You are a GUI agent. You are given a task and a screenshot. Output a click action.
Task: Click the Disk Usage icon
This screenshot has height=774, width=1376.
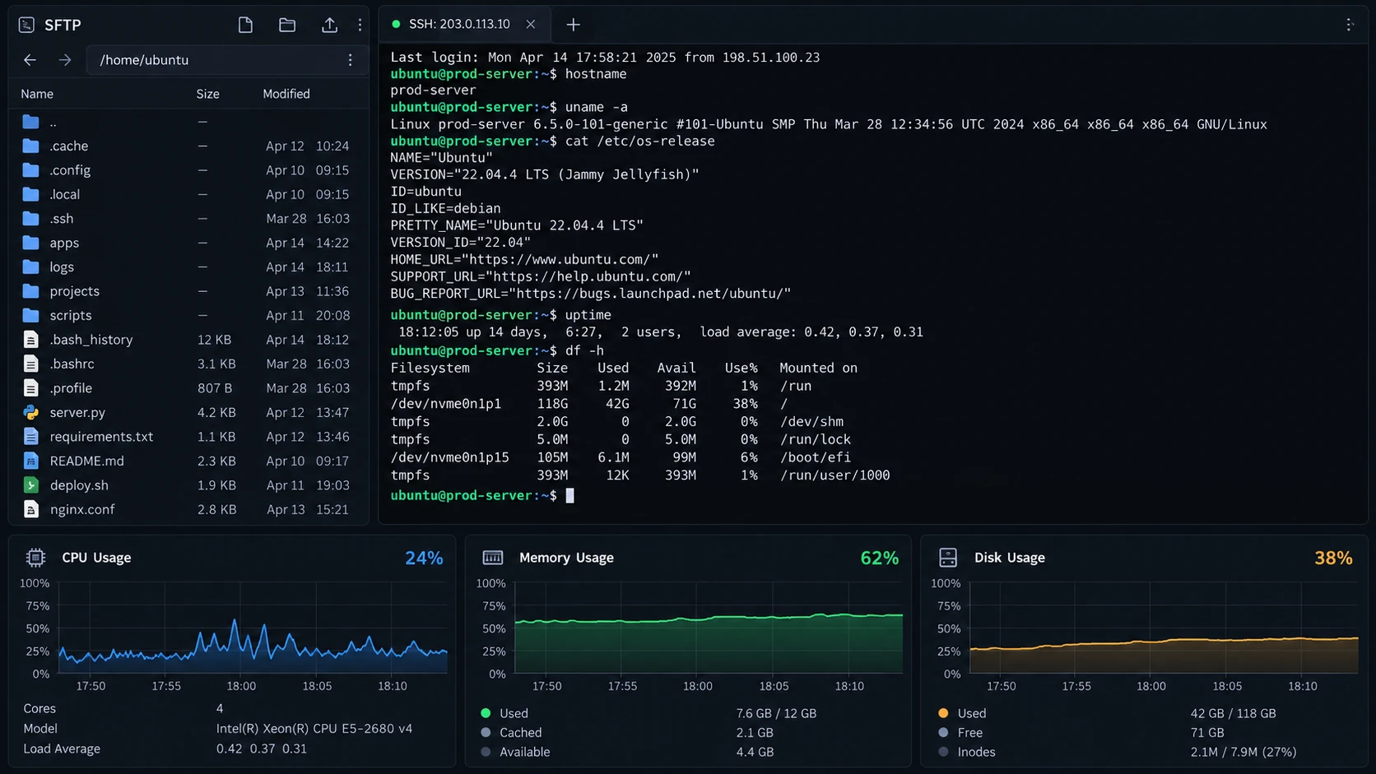(x=948, y=558)
